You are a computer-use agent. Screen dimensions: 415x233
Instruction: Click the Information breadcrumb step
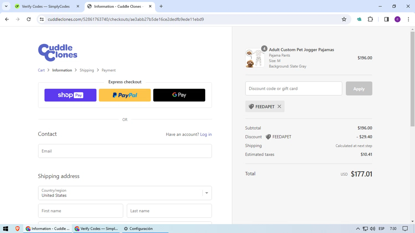62,70
